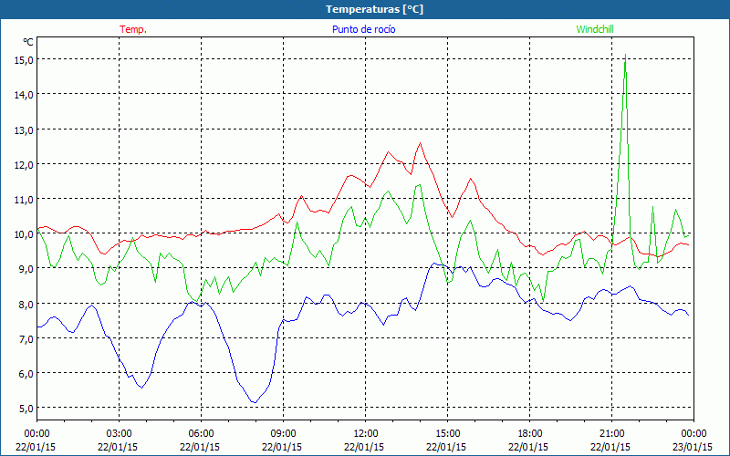Viewport: 730px width, 456px height.
Task: Click the °C unit label on the y-axis
Action: click(x=28, y=42)
